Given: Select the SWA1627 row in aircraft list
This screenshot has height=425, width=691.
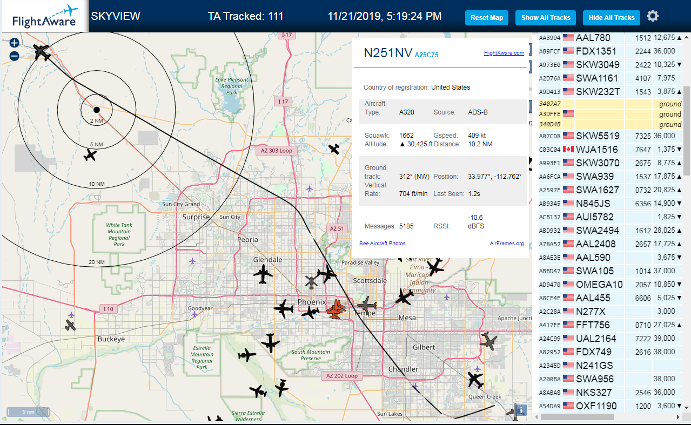Looking at the screenshot, I should pyautogui.click(x=610, y=190).
